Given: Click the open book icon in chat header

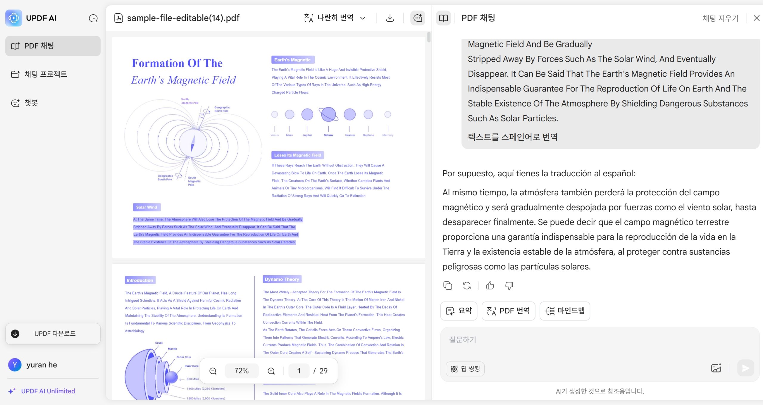Looking at the screenshot, I should point(443,18).
